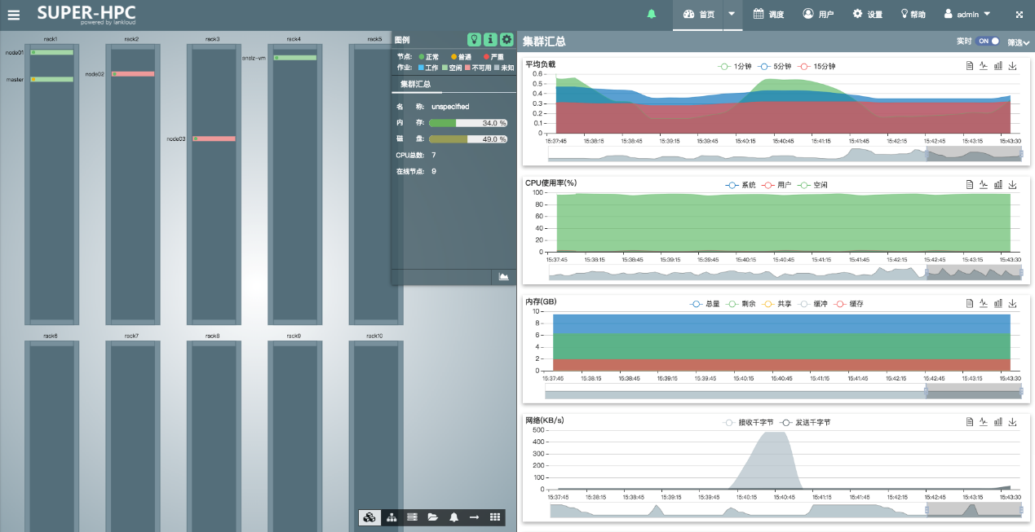Click the node02 bar in rack2
Viewport: 1035px width, 532px height.
coord(133,74)
